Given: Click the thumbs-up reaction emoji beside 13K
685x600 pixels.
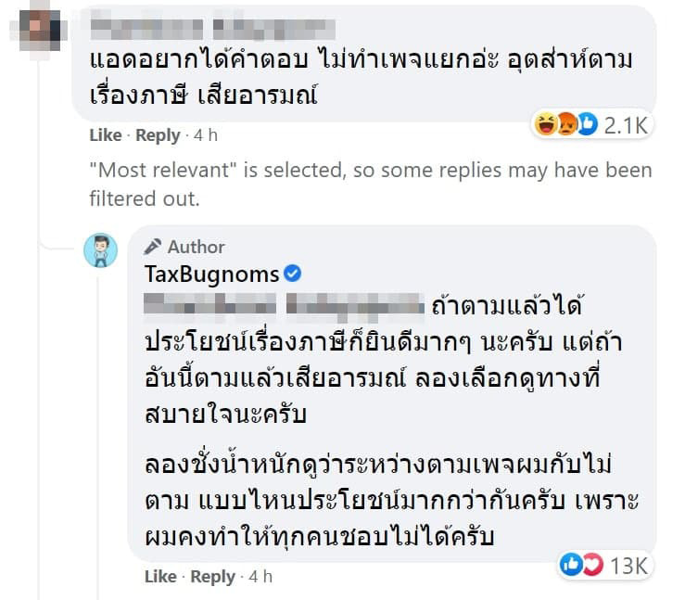Looking at the screenshot, I should tap(571, 565).
